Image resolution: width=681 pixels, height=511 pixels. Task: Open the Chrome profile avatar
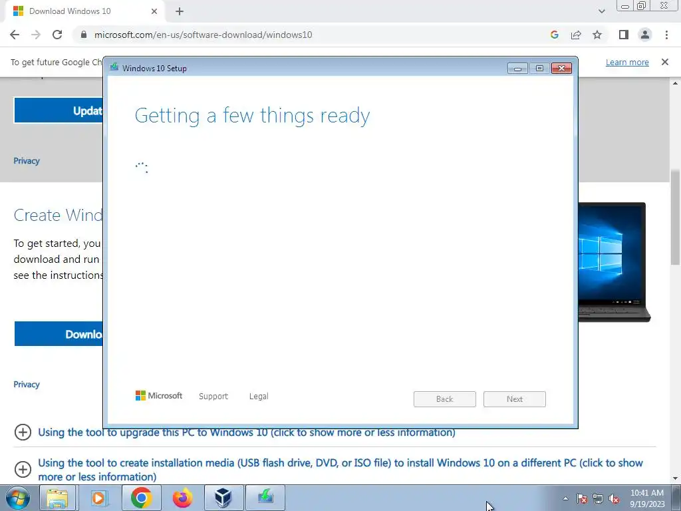pos(645,35)
